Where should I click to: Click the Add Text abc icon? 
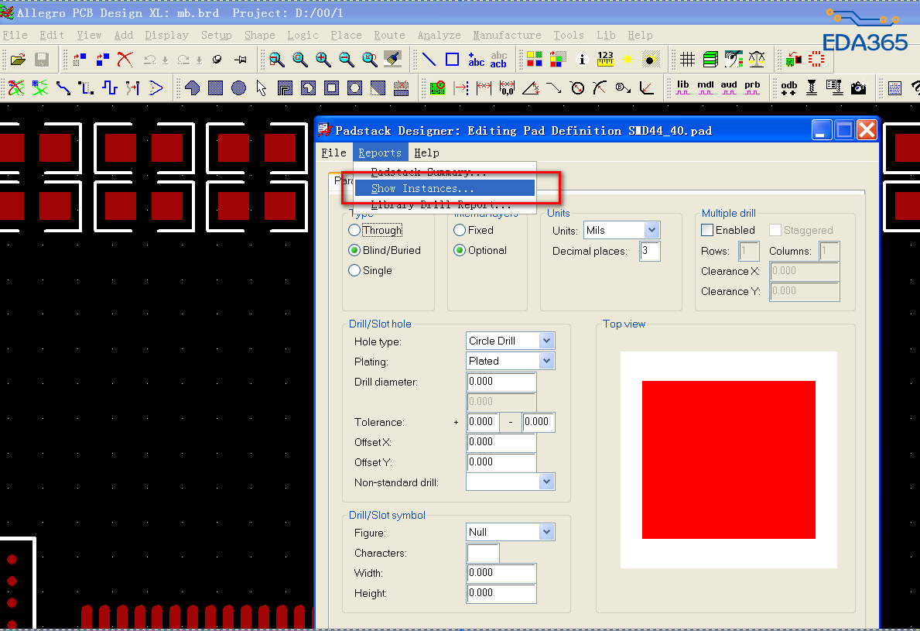(476, 60)
